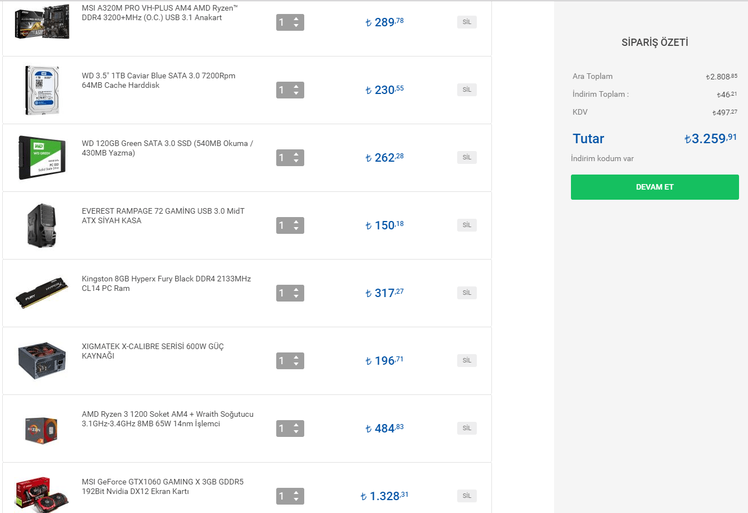Image resolution: width=748 pixels, height=513 pixels.
Task: Increase quantity of the MSI GTX1060 card
Action: [296, 493]
